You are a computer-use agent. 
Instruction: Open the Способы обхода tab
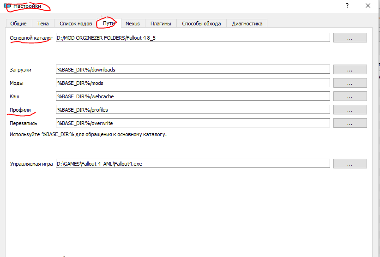(201, 24)
